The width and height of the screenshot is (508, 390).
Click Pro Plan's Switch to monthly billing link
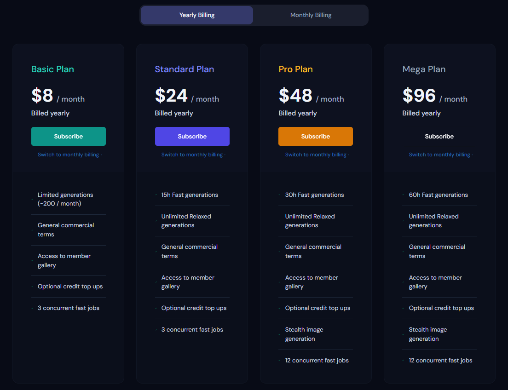tap(316, 155)
